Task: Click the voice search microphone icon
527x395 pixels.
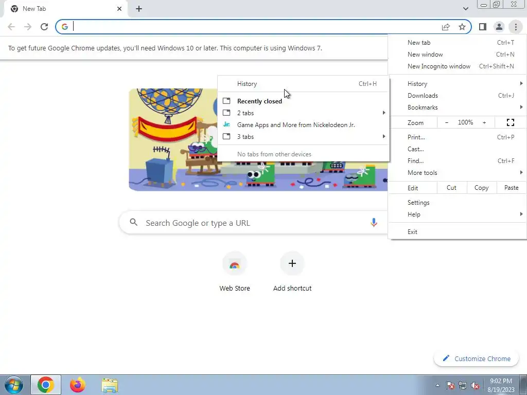Action: tap(374, 222)
